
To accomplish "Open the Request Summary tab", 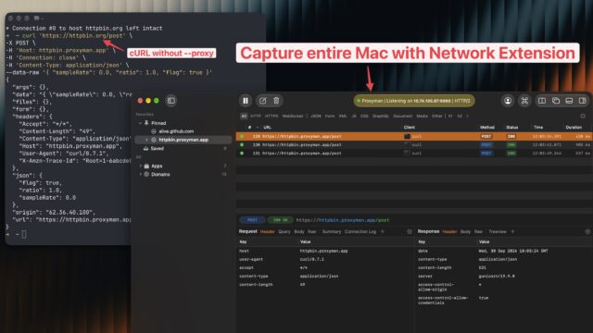I will click(332, 232).
